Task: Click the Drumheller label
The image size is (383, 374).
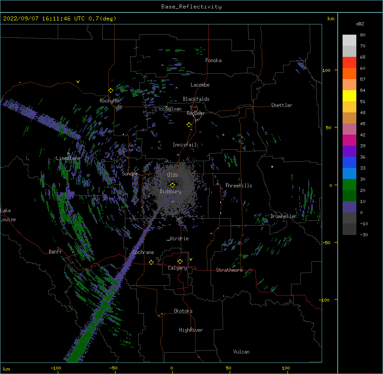Action: click(283, 216)
